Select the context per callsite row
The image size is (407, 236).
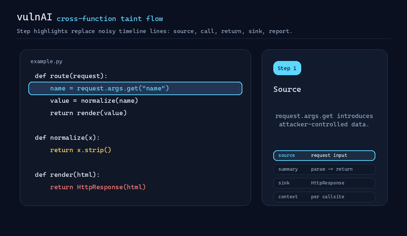pos(324,197)
